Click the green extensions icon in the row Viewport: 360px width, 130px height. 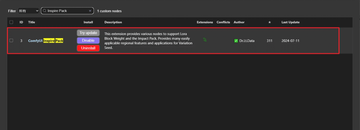[x=205, y=40]
